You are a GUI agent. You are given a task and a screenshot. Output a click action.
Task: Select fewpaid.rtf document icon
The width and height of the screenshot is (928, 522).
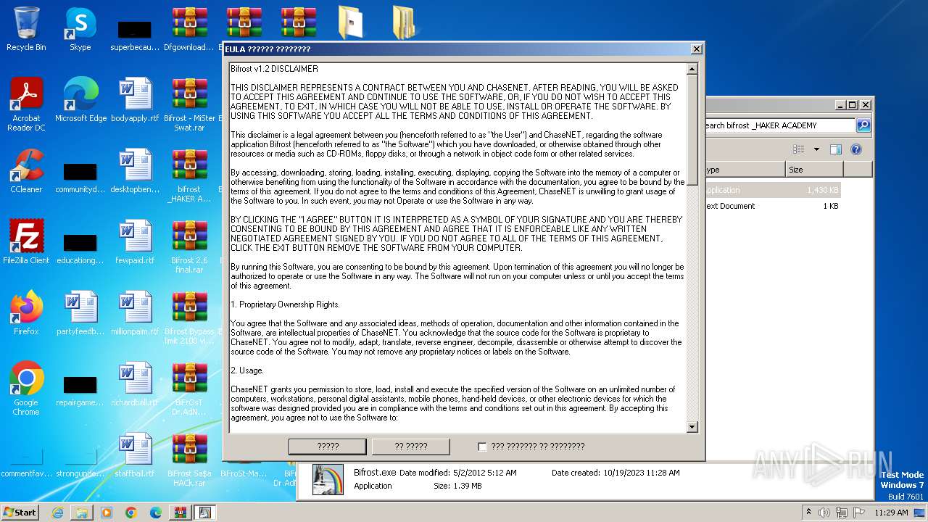coord(135,242)
